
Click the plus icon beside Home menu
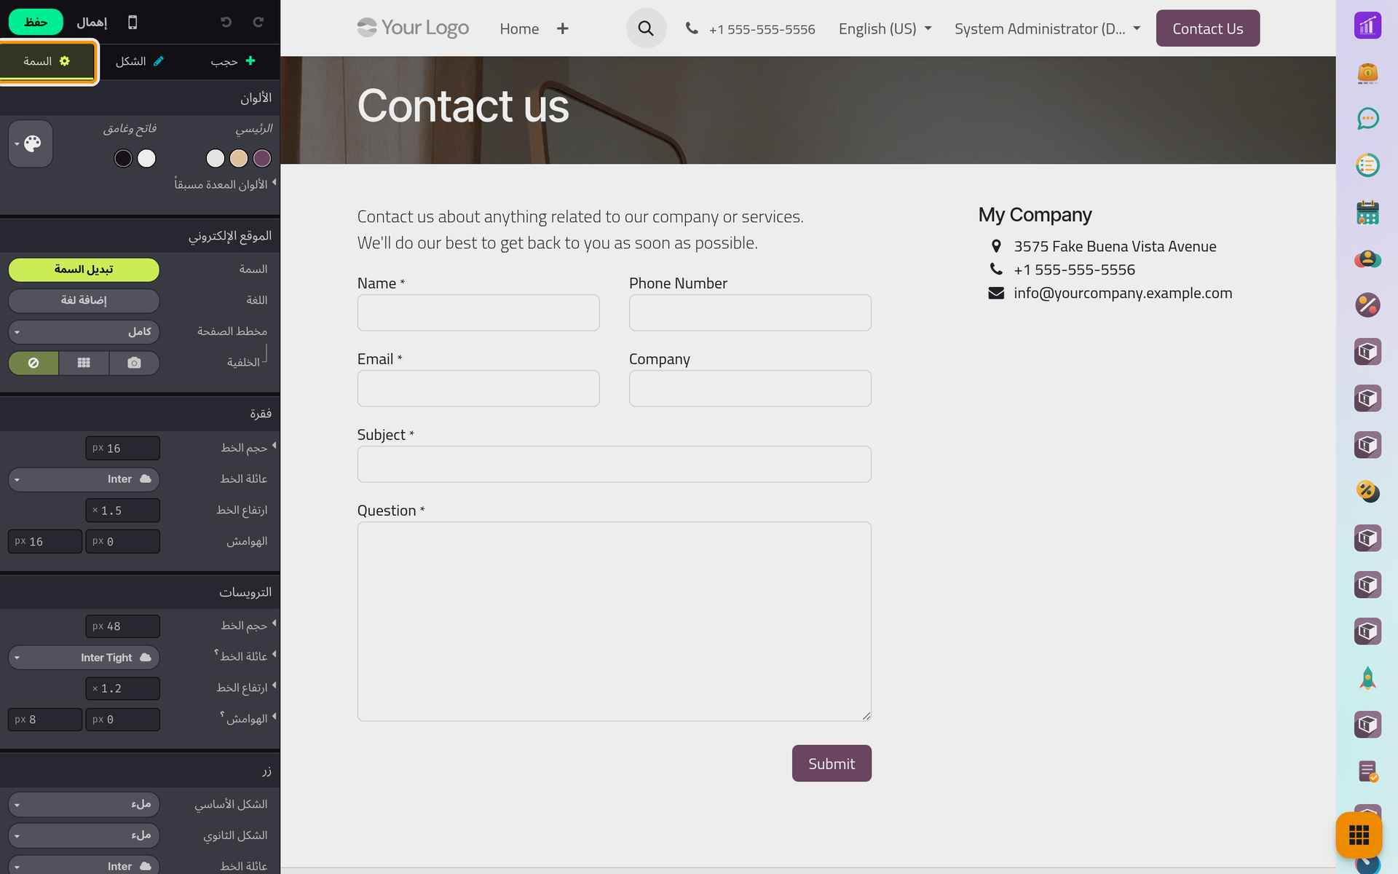563,29
